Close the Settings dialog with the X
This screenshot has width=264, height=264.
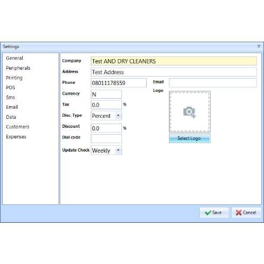click(259, 46)
